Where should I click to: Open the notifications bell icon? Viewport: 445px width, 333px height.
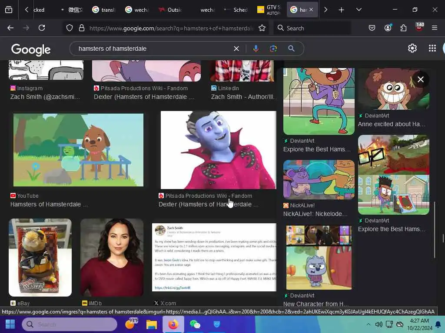click(438, 324)
